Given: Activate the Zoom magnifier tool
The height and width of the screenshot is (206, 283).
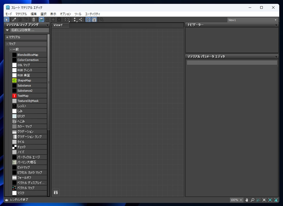Looking at the screenshot, I should click(253, 200).
